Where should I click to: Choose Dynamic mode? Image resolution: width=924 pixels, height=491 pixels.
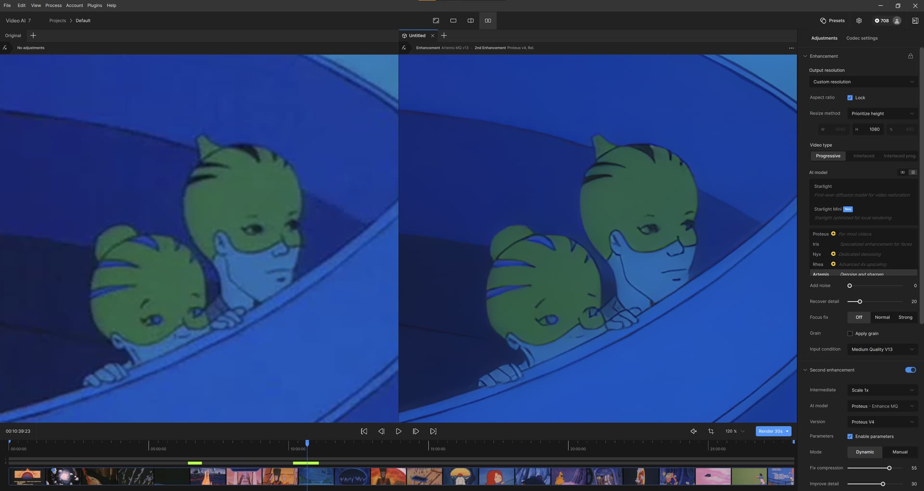click(865, 452)
